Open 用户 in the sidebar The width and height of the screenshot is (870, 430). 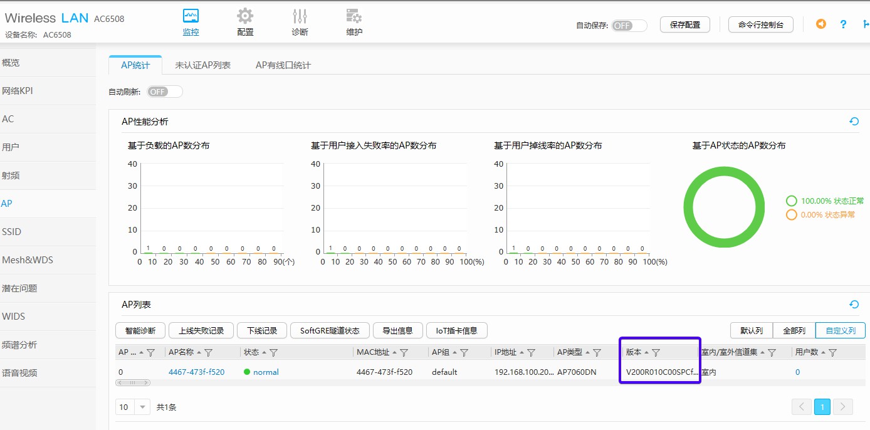click(48, 147)
